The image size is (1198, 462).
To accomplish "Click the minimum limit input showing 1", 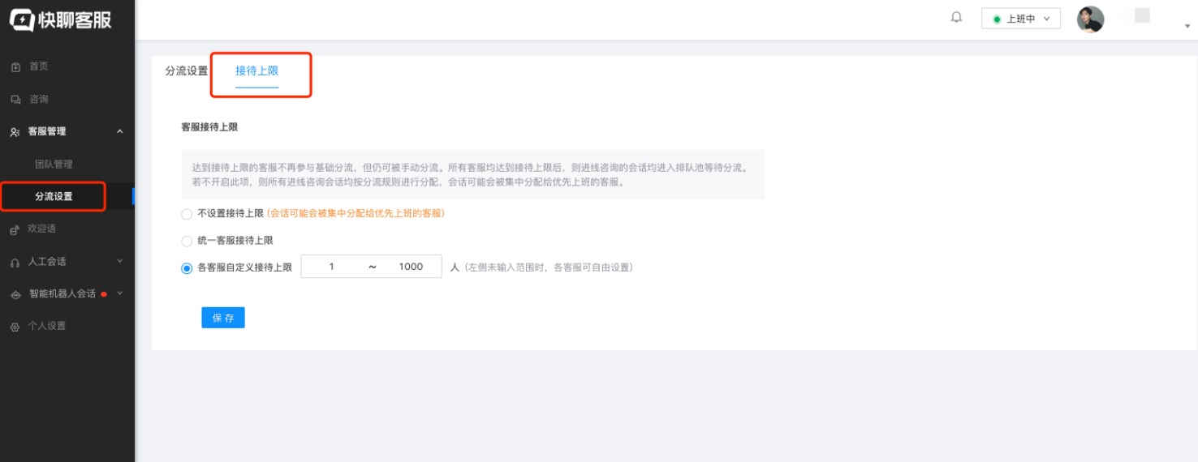I will (332, 267).
